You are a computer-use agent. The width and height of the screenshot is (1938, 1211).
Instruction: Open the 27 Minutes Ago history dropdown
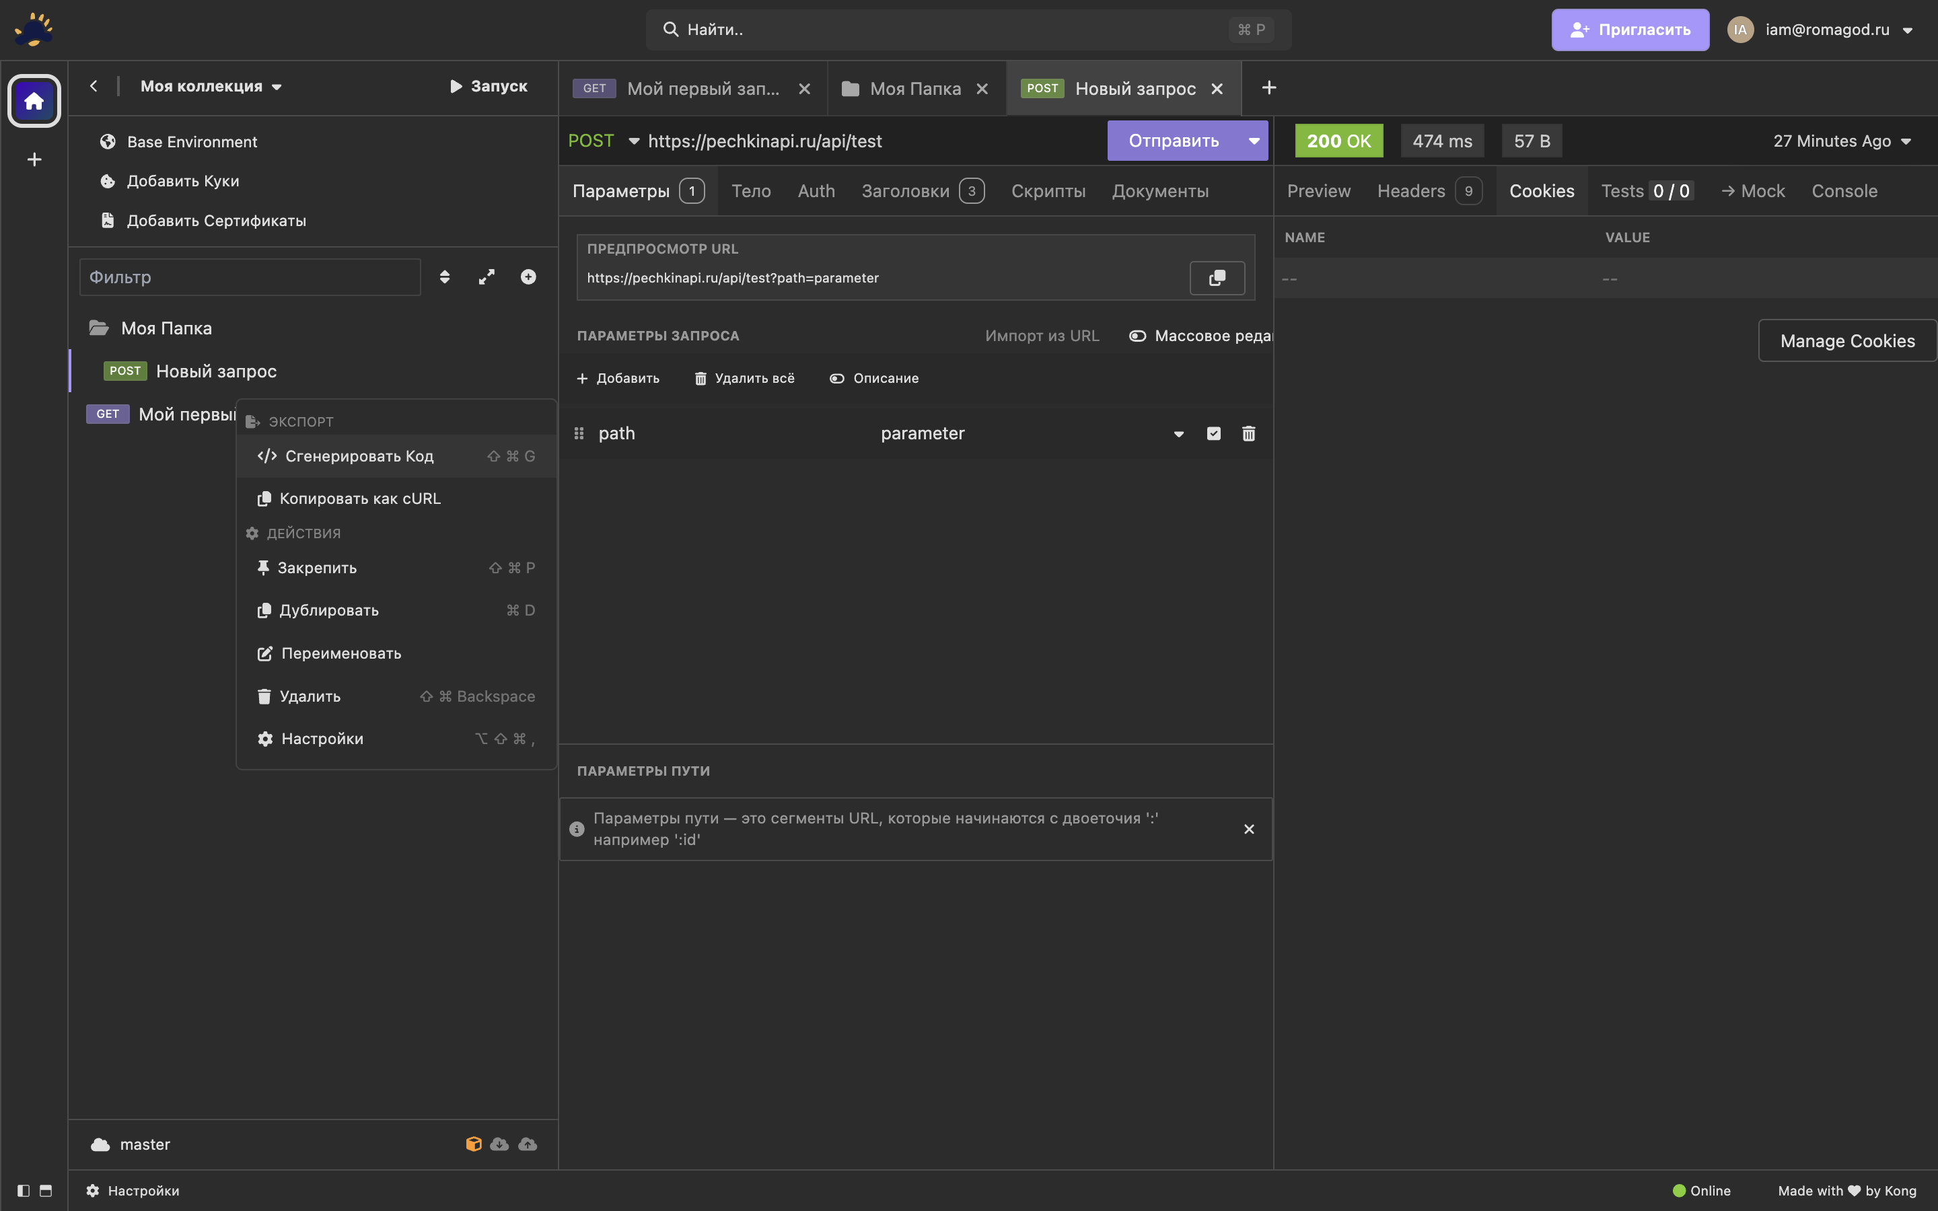click(x=1842, y=141)
